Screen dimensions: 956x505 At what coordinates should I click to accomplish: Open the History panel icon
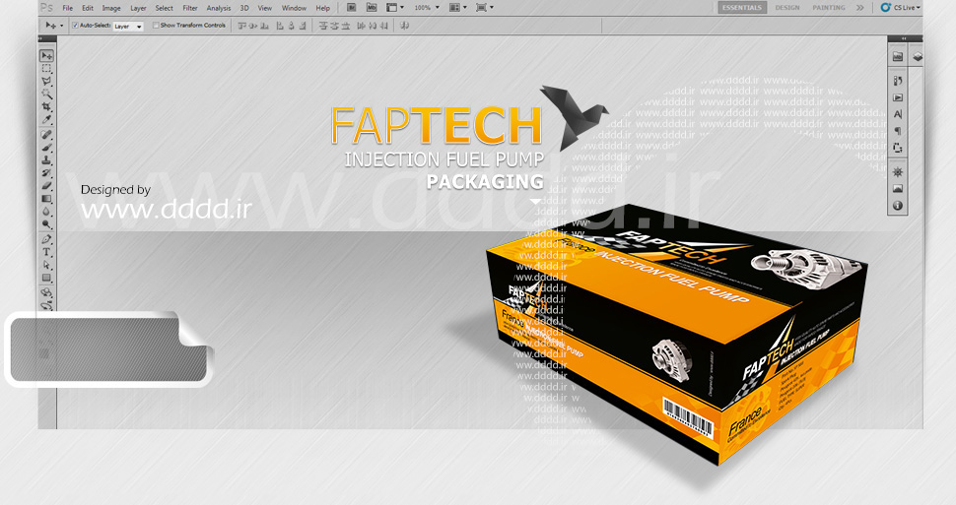point(898,81)
